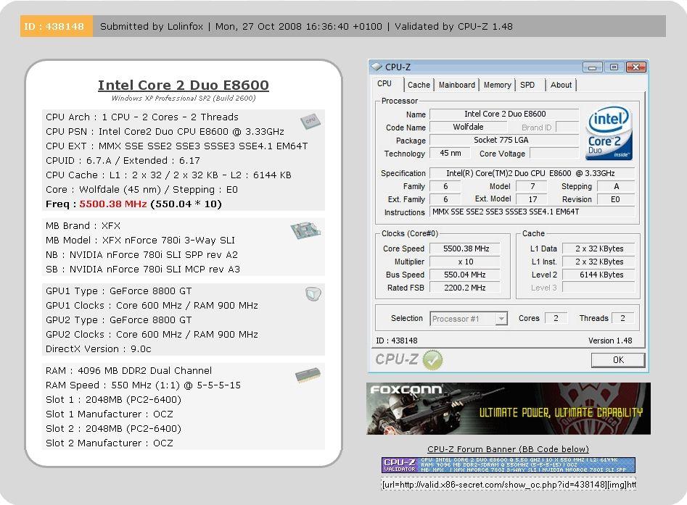Click the orange ID : 438148 badge

57,26
